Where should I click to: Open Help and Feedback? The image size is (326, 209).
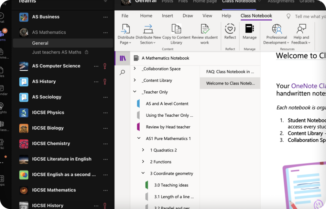(301, 34)
